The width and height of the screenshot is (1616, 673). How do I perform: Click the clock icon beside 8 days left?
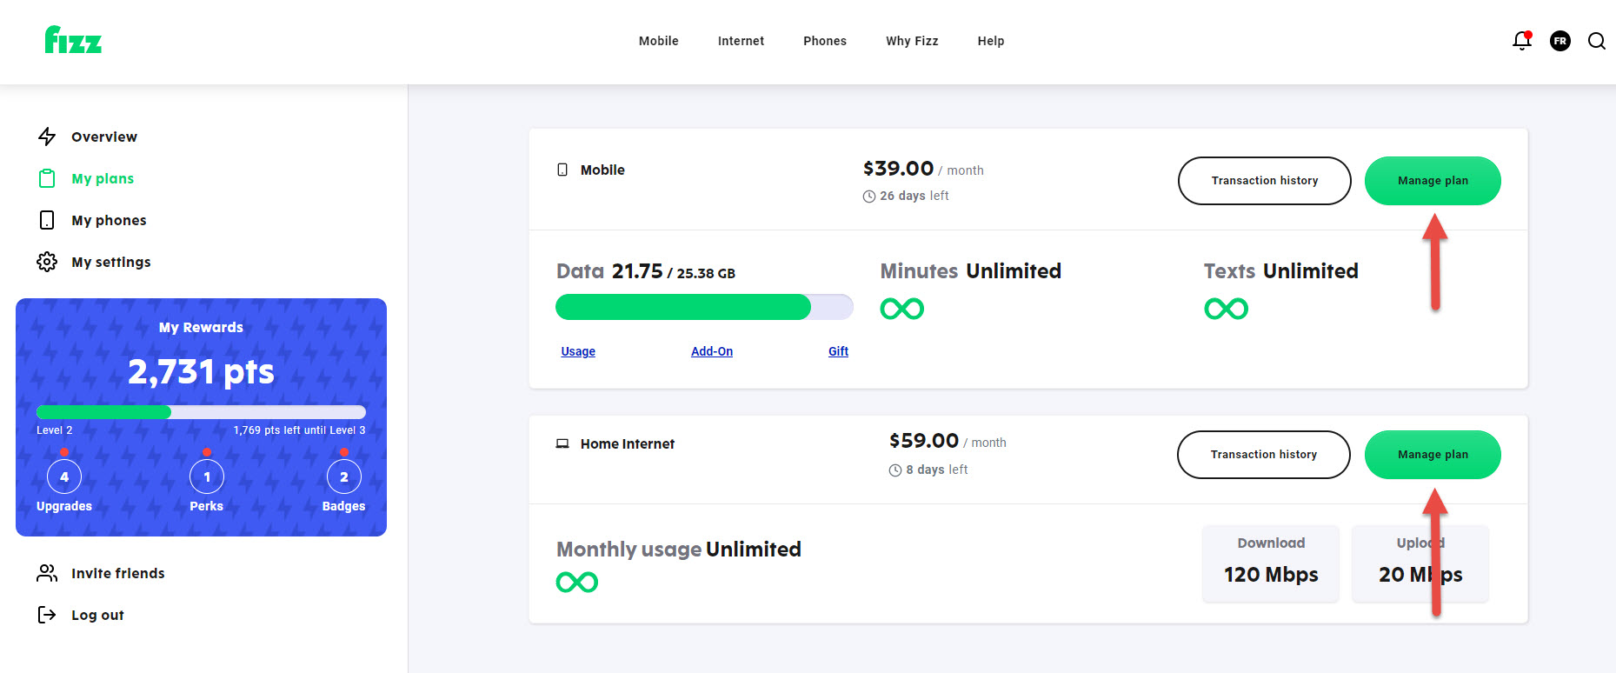click(x=895, y=470)
